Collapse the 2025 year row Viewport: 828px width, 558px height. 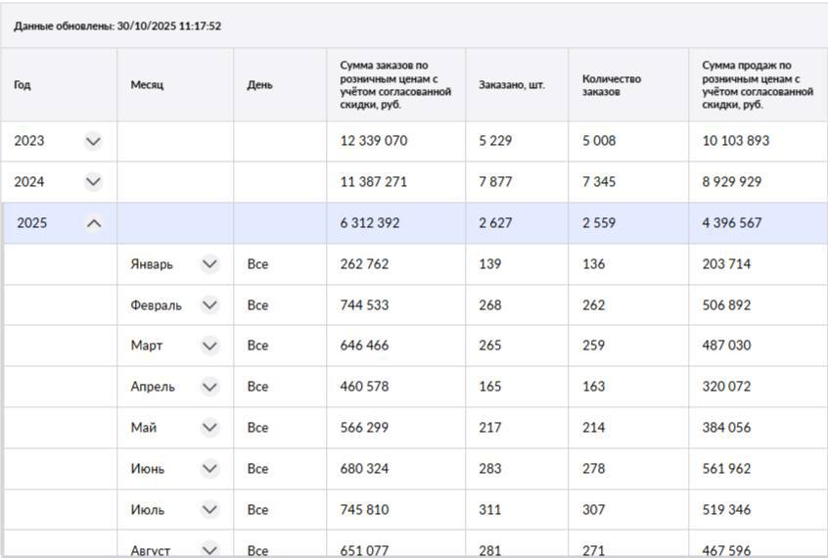94,223
